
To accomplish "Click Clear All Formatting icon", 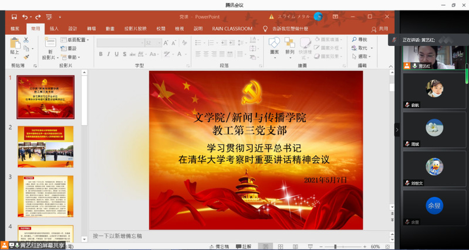I will (184, 43).
